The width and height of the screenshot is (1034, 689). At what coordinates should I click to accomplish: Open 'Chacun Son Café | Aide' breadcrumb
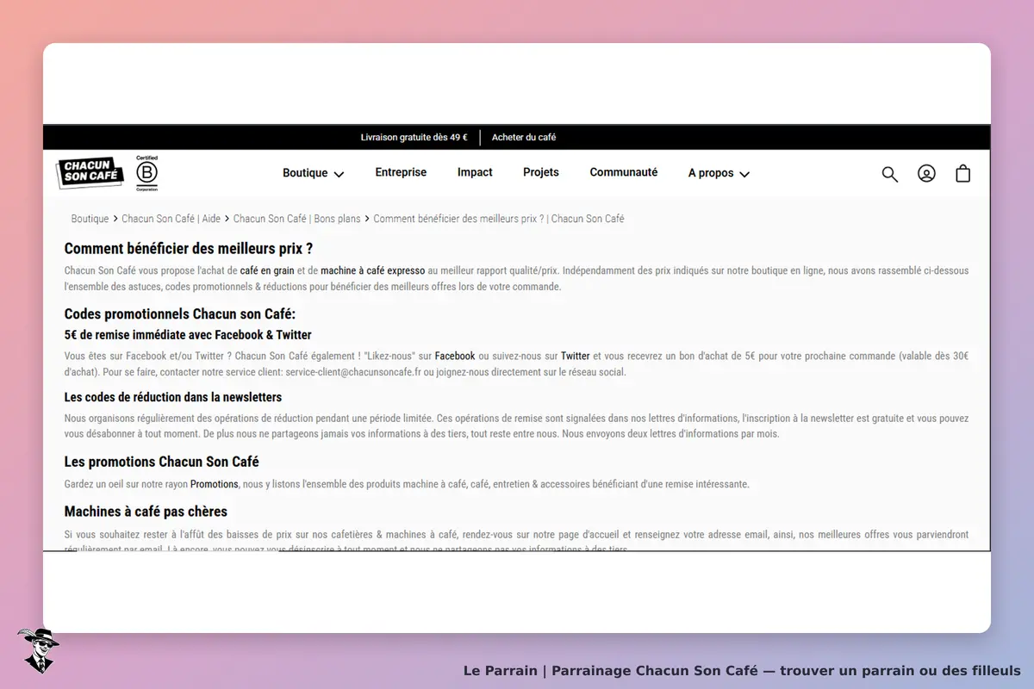point(171,219)
